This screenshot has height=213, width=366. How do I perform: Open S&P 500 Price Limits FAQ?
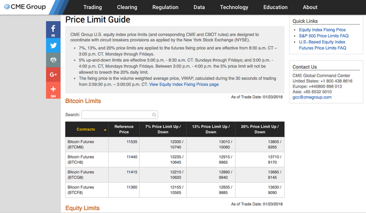click(324, 35)
